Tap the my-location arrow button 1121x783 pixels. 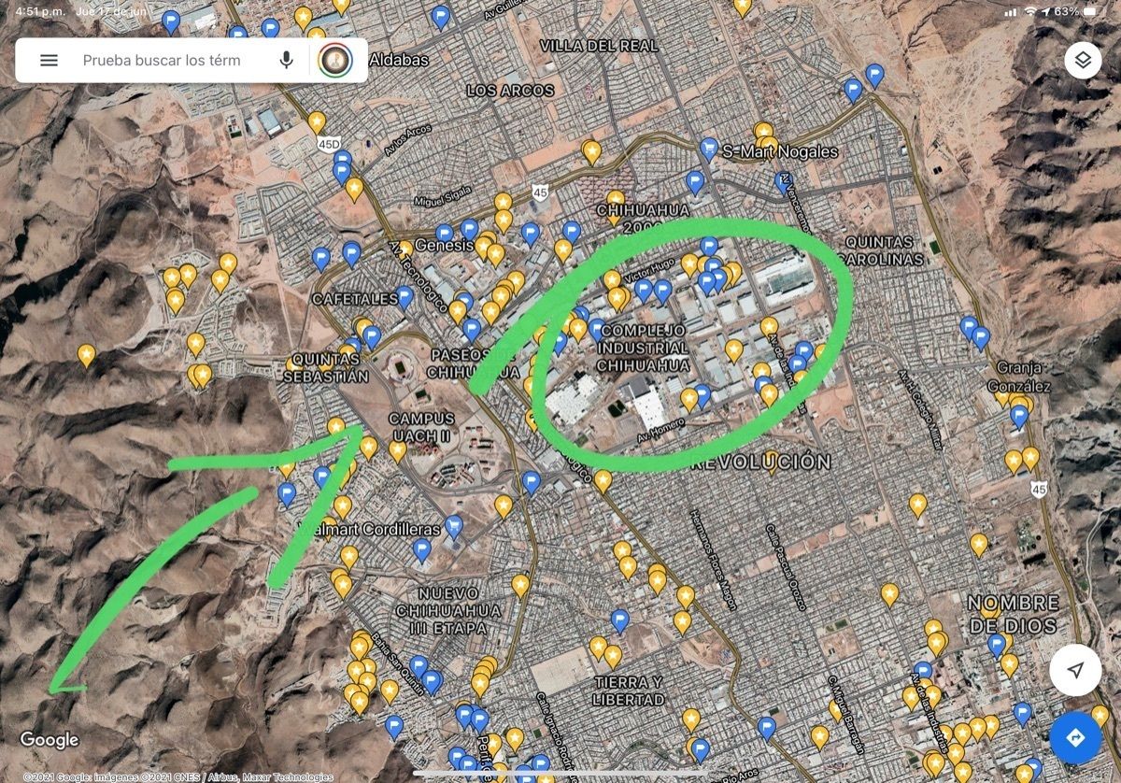1075,670
